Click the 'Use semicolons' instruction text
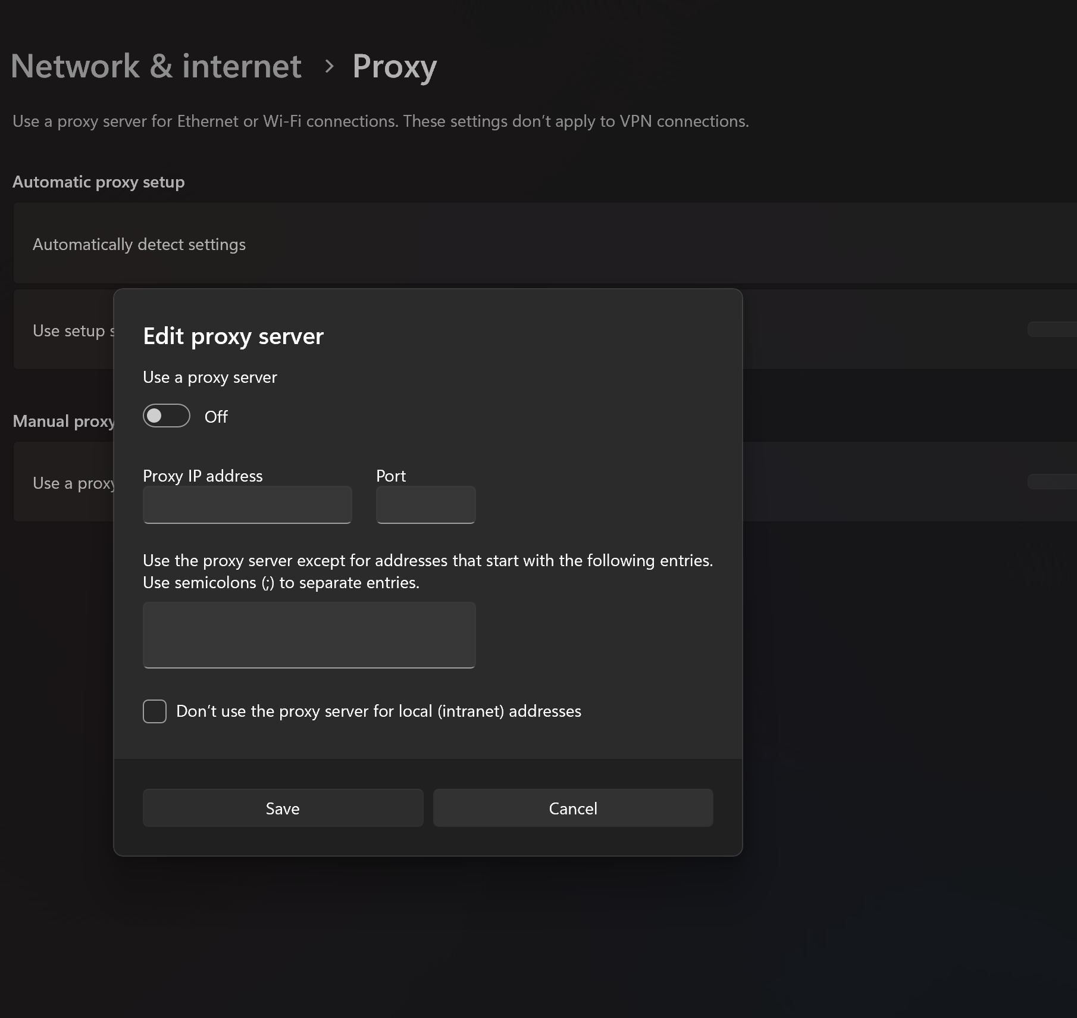 click(x=281, y=583)
